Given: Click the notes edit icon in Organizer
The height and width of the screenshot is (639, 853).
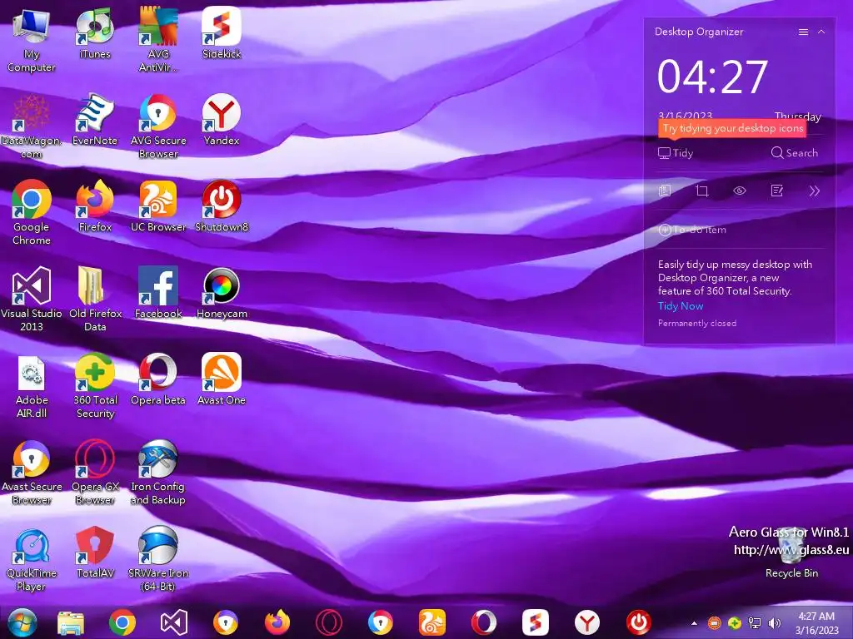Looking at the screenshot, I should click(x=777, y=191).
